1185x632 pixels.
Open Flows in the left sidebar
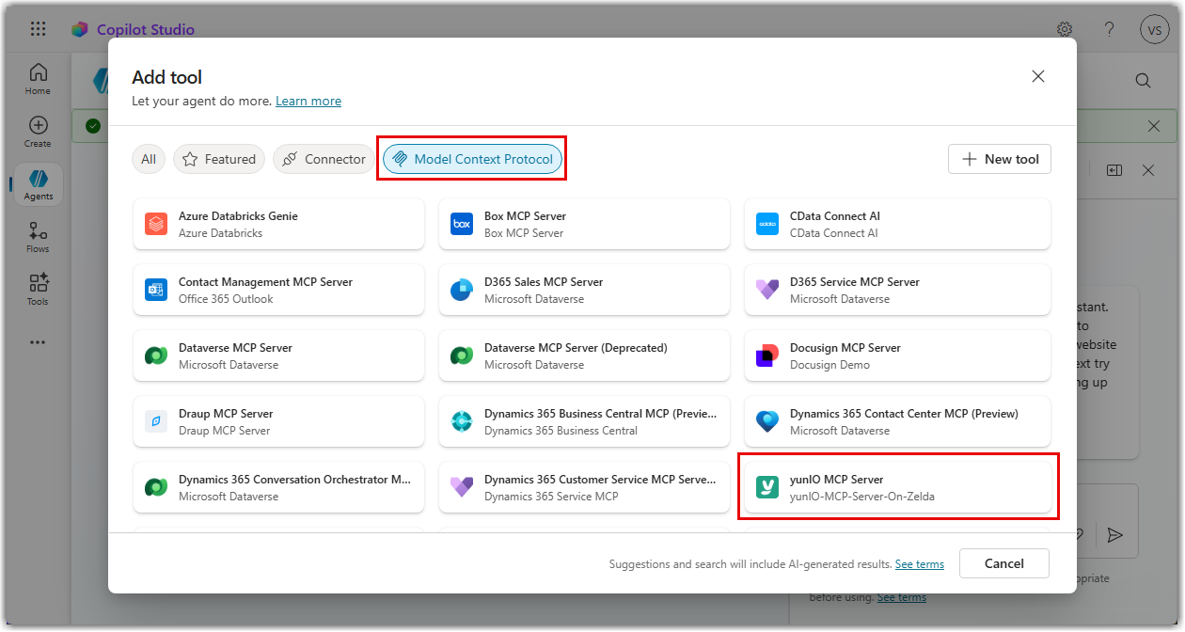point(38,237)
